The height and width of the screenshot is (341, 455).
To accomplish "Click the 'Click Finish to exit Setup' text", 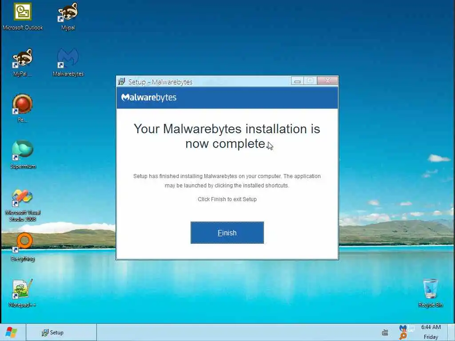I will [x=227, y=199].
